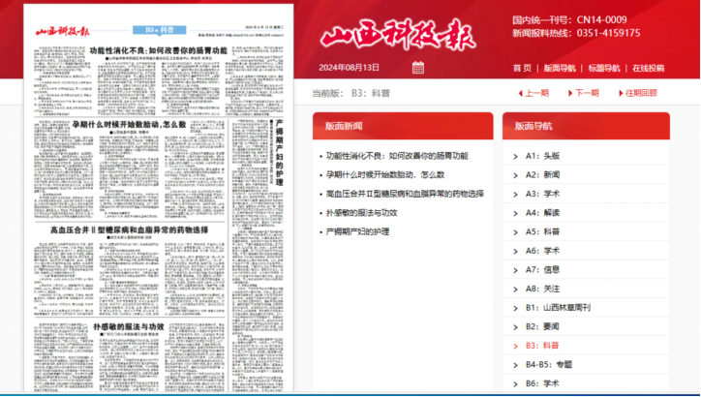Image resolution: width=701 pixels, height=397 pixels.
Task: Open the calendar date picker icon
Action: (418, 68)
